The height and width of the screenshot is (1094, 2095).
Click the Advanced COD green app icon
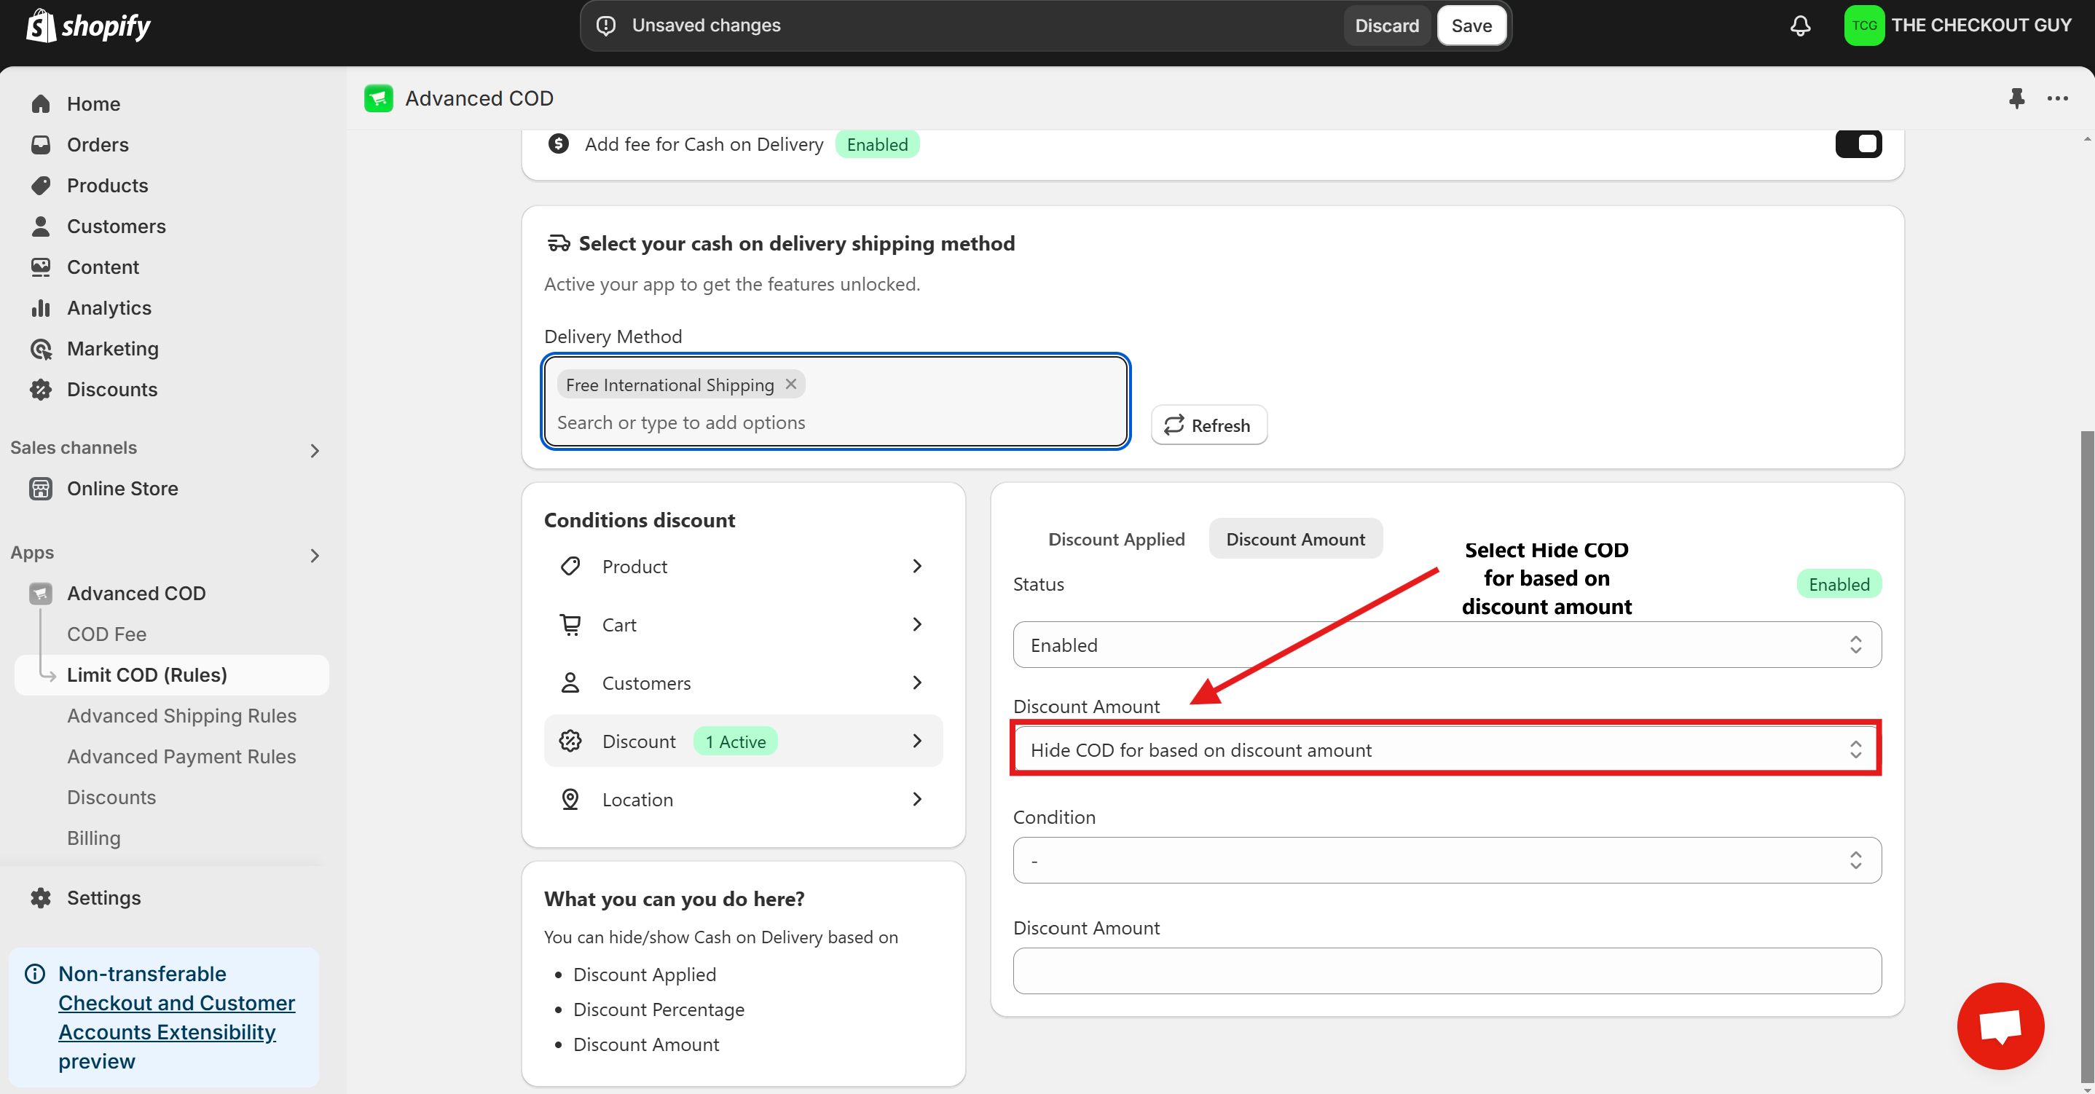coord(378,98)
